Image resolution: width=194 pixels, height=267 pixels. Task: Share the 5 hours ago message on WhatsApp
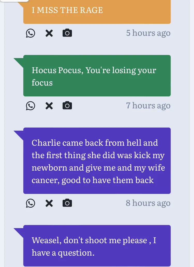point(31,33)
